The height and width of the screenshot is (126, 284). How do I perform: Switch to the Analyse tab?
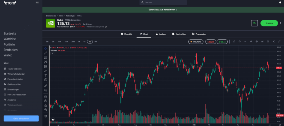coord(161,34)
